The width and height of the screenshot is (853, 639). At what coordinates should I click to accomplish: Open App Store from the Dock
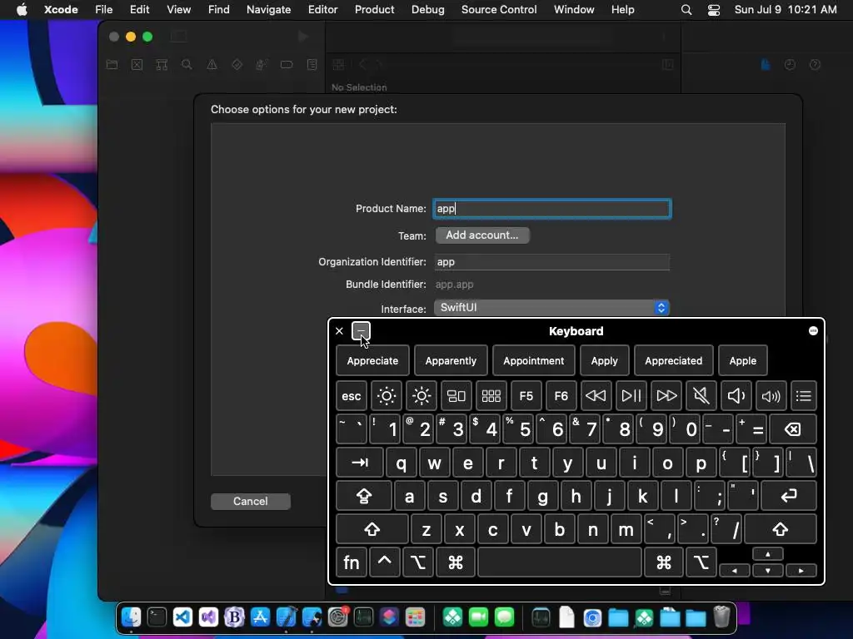click(x=260, y=617)
